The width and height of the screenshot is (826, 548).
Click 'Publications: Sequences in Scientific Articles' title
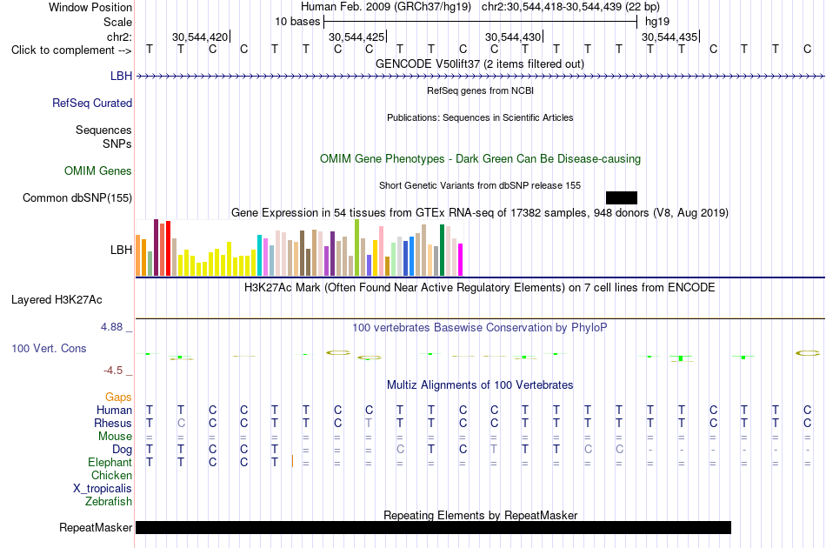(480, 117)
